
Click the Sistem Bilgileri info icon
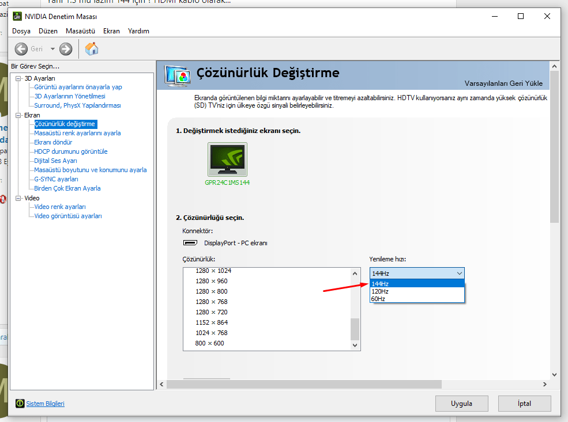click(x=20, y=403)
